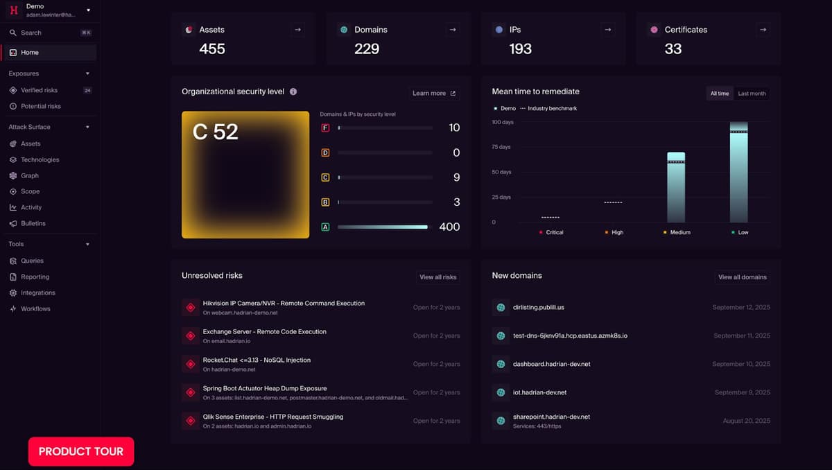The width and height of the screenshot is (832, 470).
Task: Switch to All time view
Action: point(720,93)
